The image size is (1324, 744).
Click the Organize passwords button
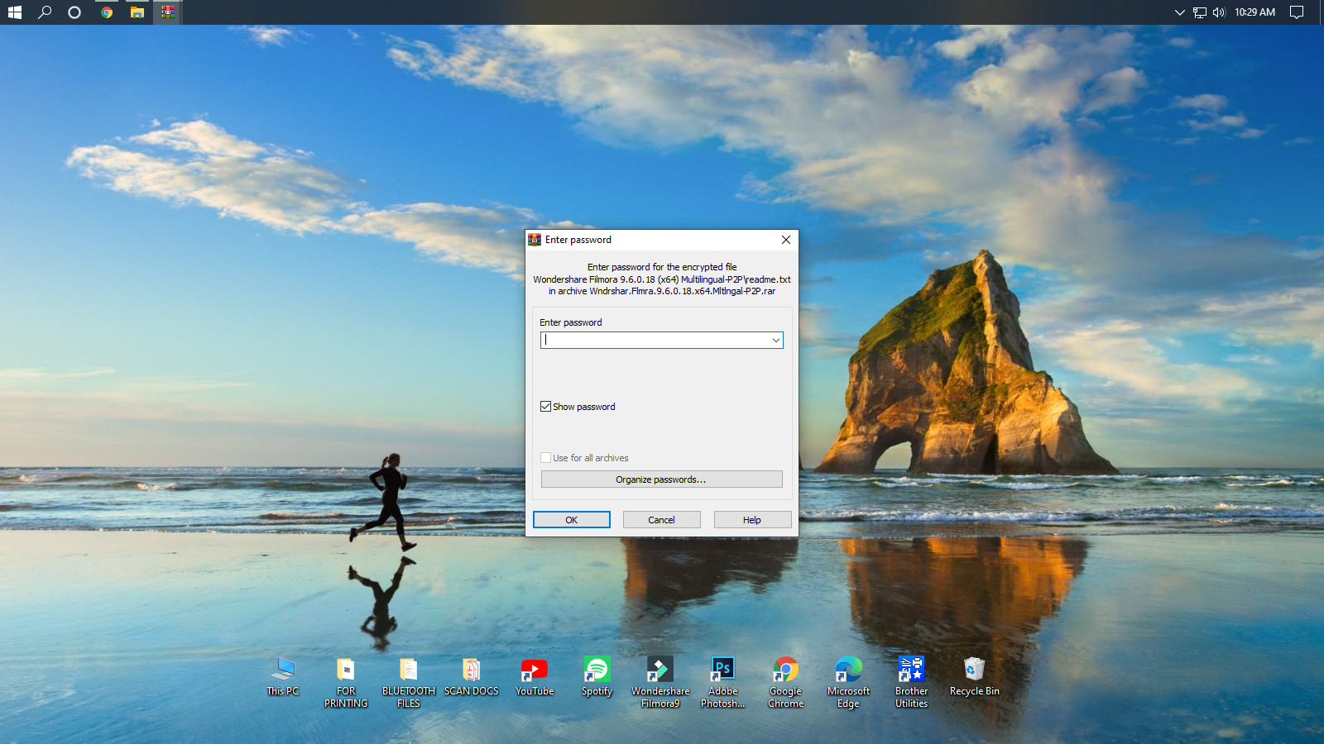click(661, 479)
